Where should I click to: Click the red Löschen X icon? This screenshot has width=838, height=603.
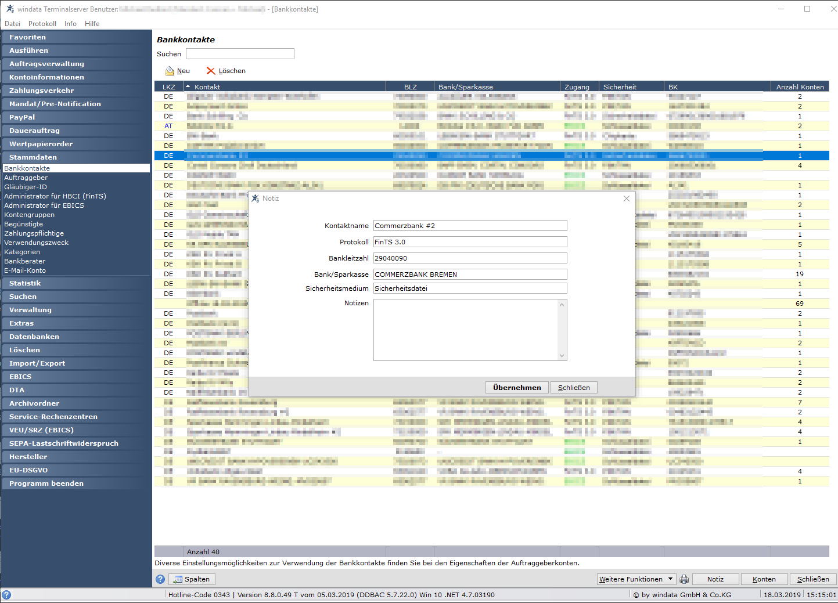point(211,71)
